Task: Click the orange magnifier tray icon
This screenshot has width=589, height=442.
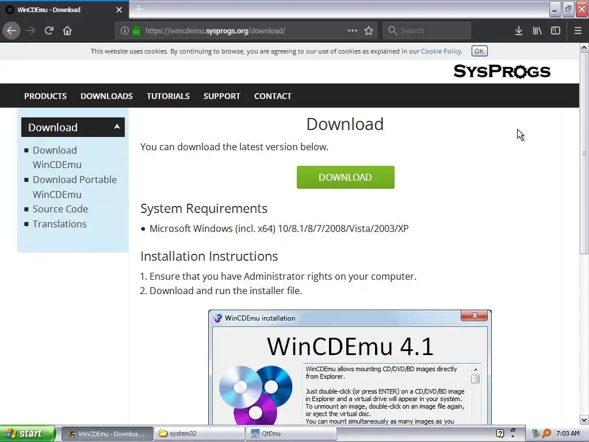Action: [x=546, y=433]
